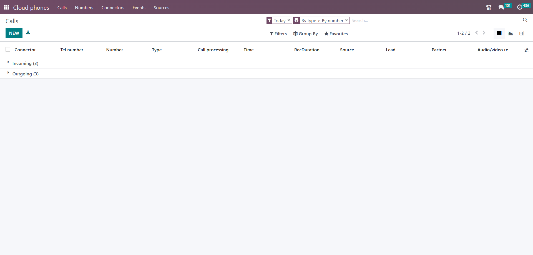Image resolution: width=533 pixels, height=255 pixels.
Task: Open the Group By dropdown
Action: 305,34
